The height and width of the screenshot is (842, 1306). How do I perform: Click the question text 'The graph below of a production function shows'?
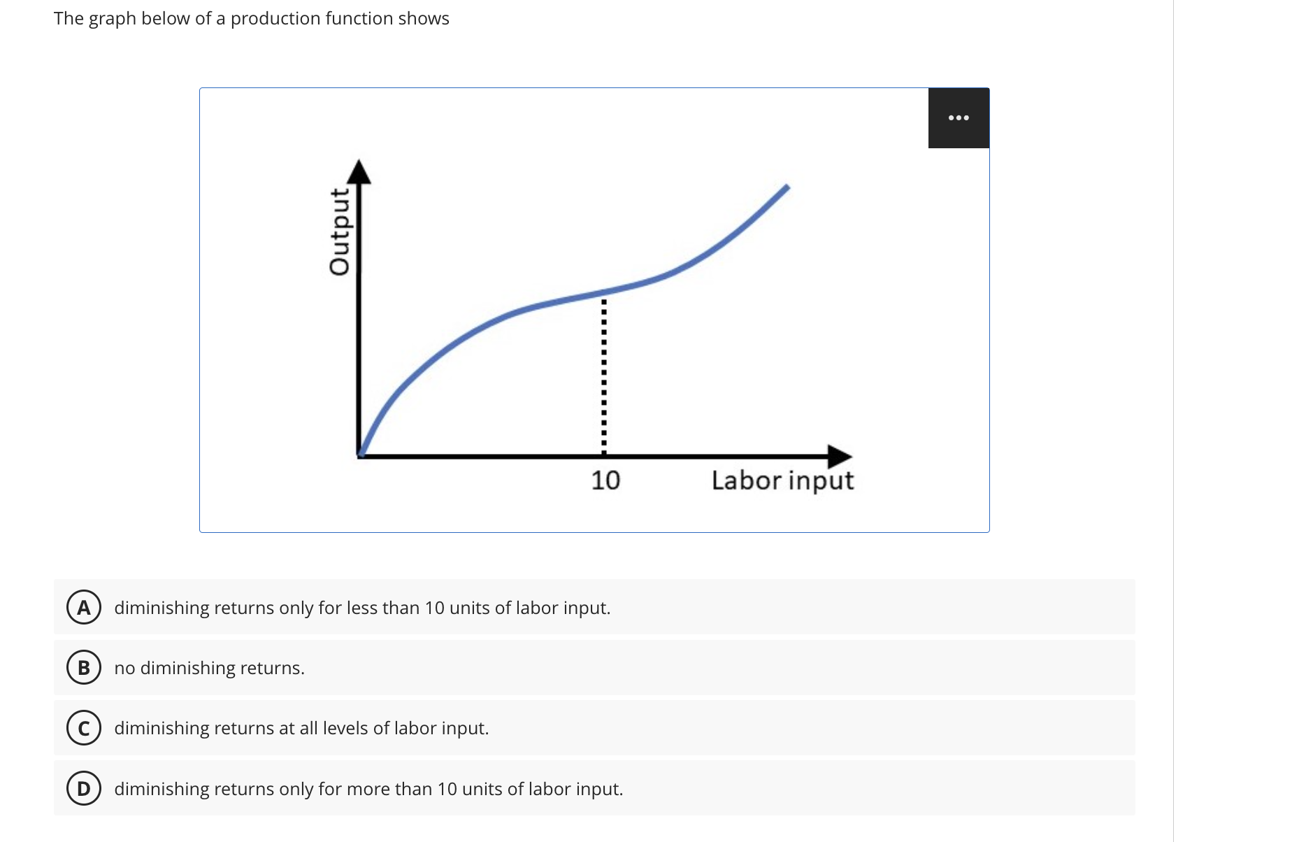click(252, 18)
